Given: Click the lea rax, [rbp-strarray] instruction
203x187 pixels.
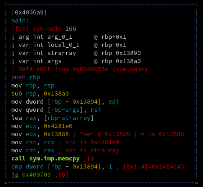Looking at the screenshot, I should coord(53,118).
